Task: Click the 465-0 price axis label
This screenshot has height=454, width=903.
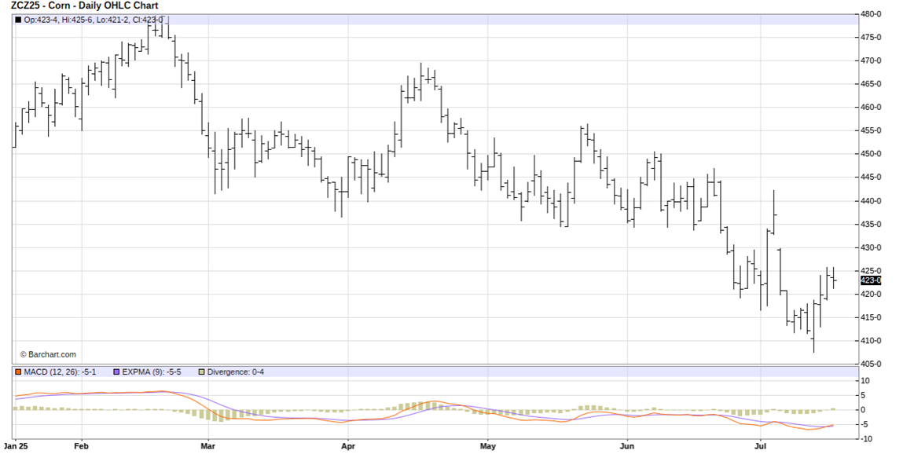Action: pyautogui.click(x=872, y=84)
